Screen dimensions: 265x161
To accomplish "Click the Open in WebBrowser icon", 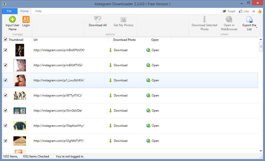I will (x=229, y=19).
